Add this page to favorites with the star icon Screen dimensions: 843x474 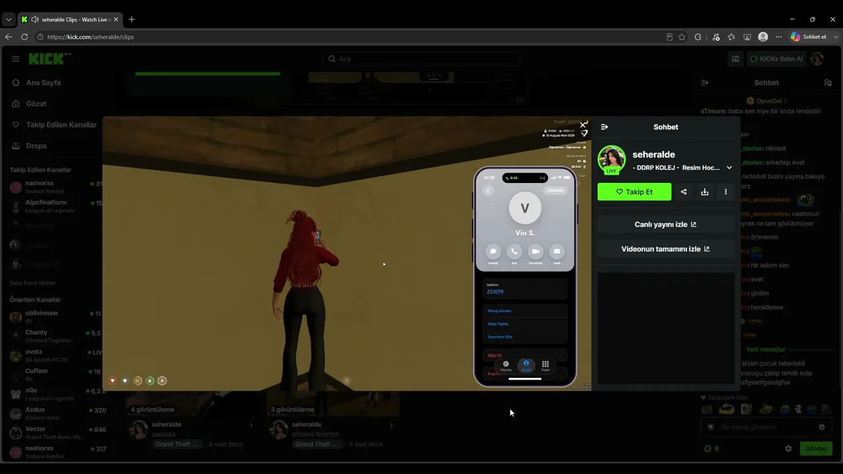(682, 37)
